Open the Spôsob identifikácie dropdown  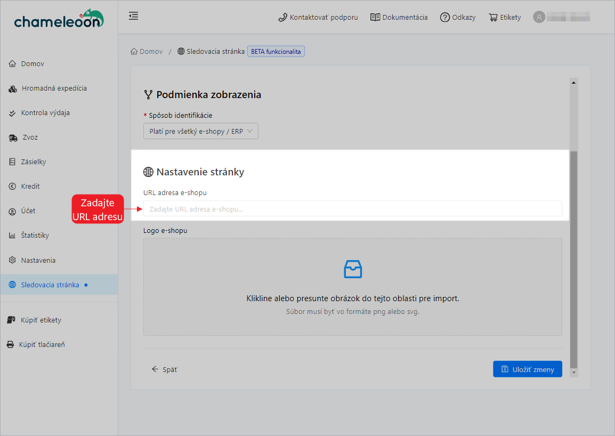coord(200,131)
